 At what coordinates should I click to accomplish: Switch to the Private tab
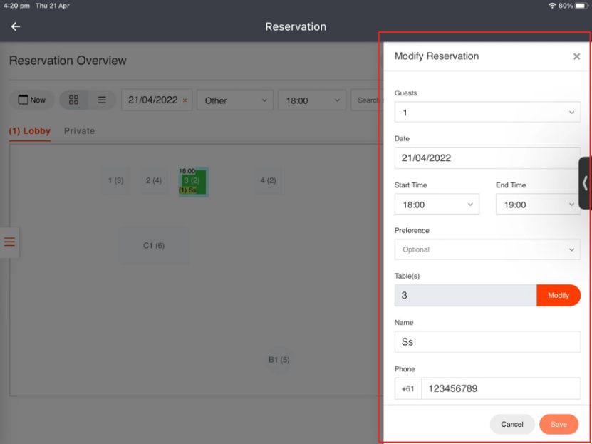coord(79,131)
